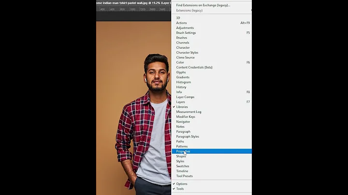
Task: Select Tool Presets item
Action: 212,176
